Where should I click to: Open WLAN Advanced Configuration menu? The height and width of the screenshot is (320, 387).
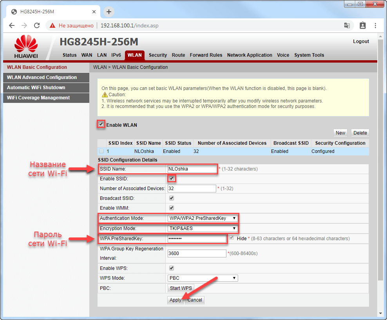coord(42,77)
